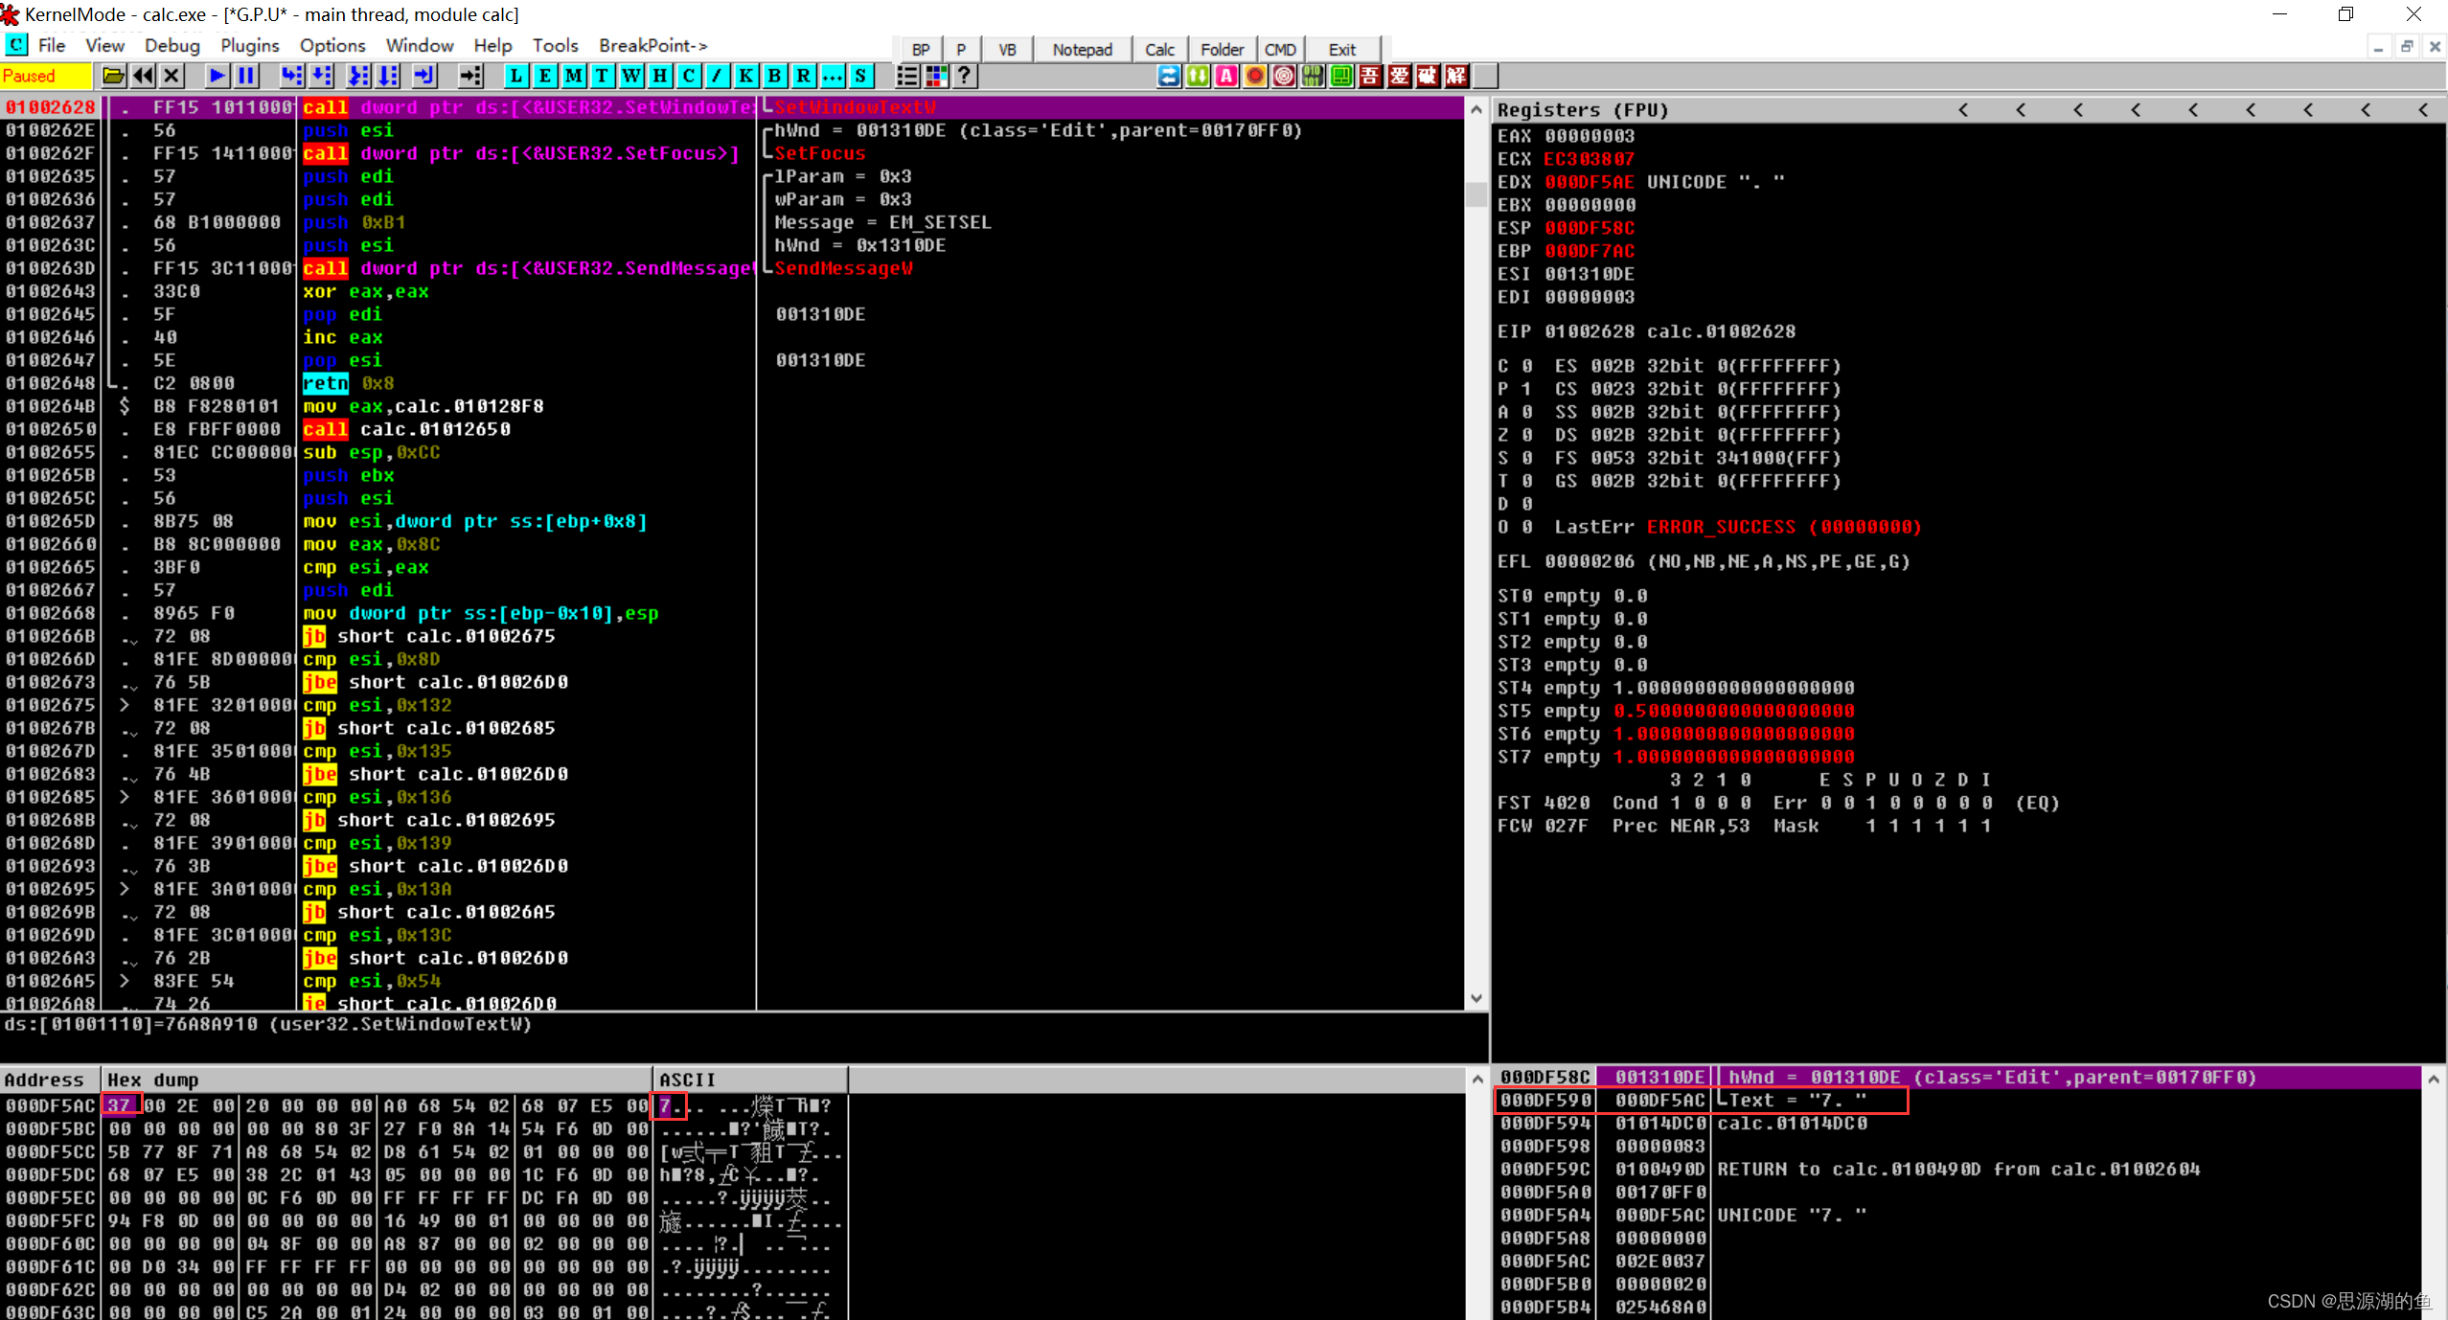This screenshot has height=1320, width=2448.
Task: Open the Tools menu
Action: click(556, 45)
